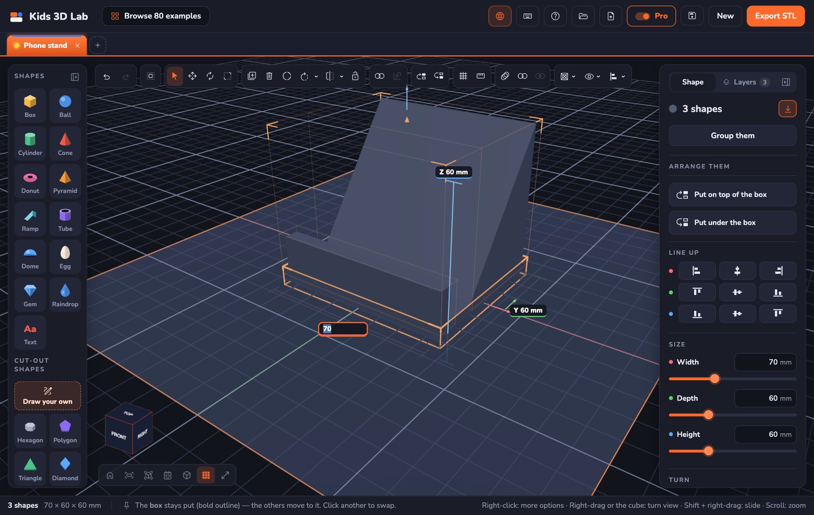814x515 pixels.
Task: Activate the move tool
Action: point(192,76)
